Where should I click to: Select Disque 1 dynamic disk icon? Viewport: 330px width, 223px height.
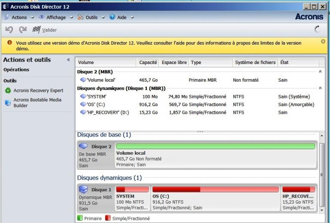(x=84, y=189)
